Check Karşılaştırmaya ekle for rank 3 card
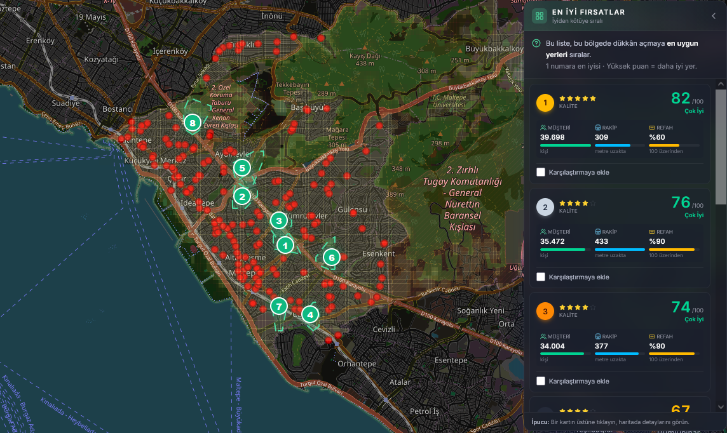 pyautogui.click(x=541, y=381)
